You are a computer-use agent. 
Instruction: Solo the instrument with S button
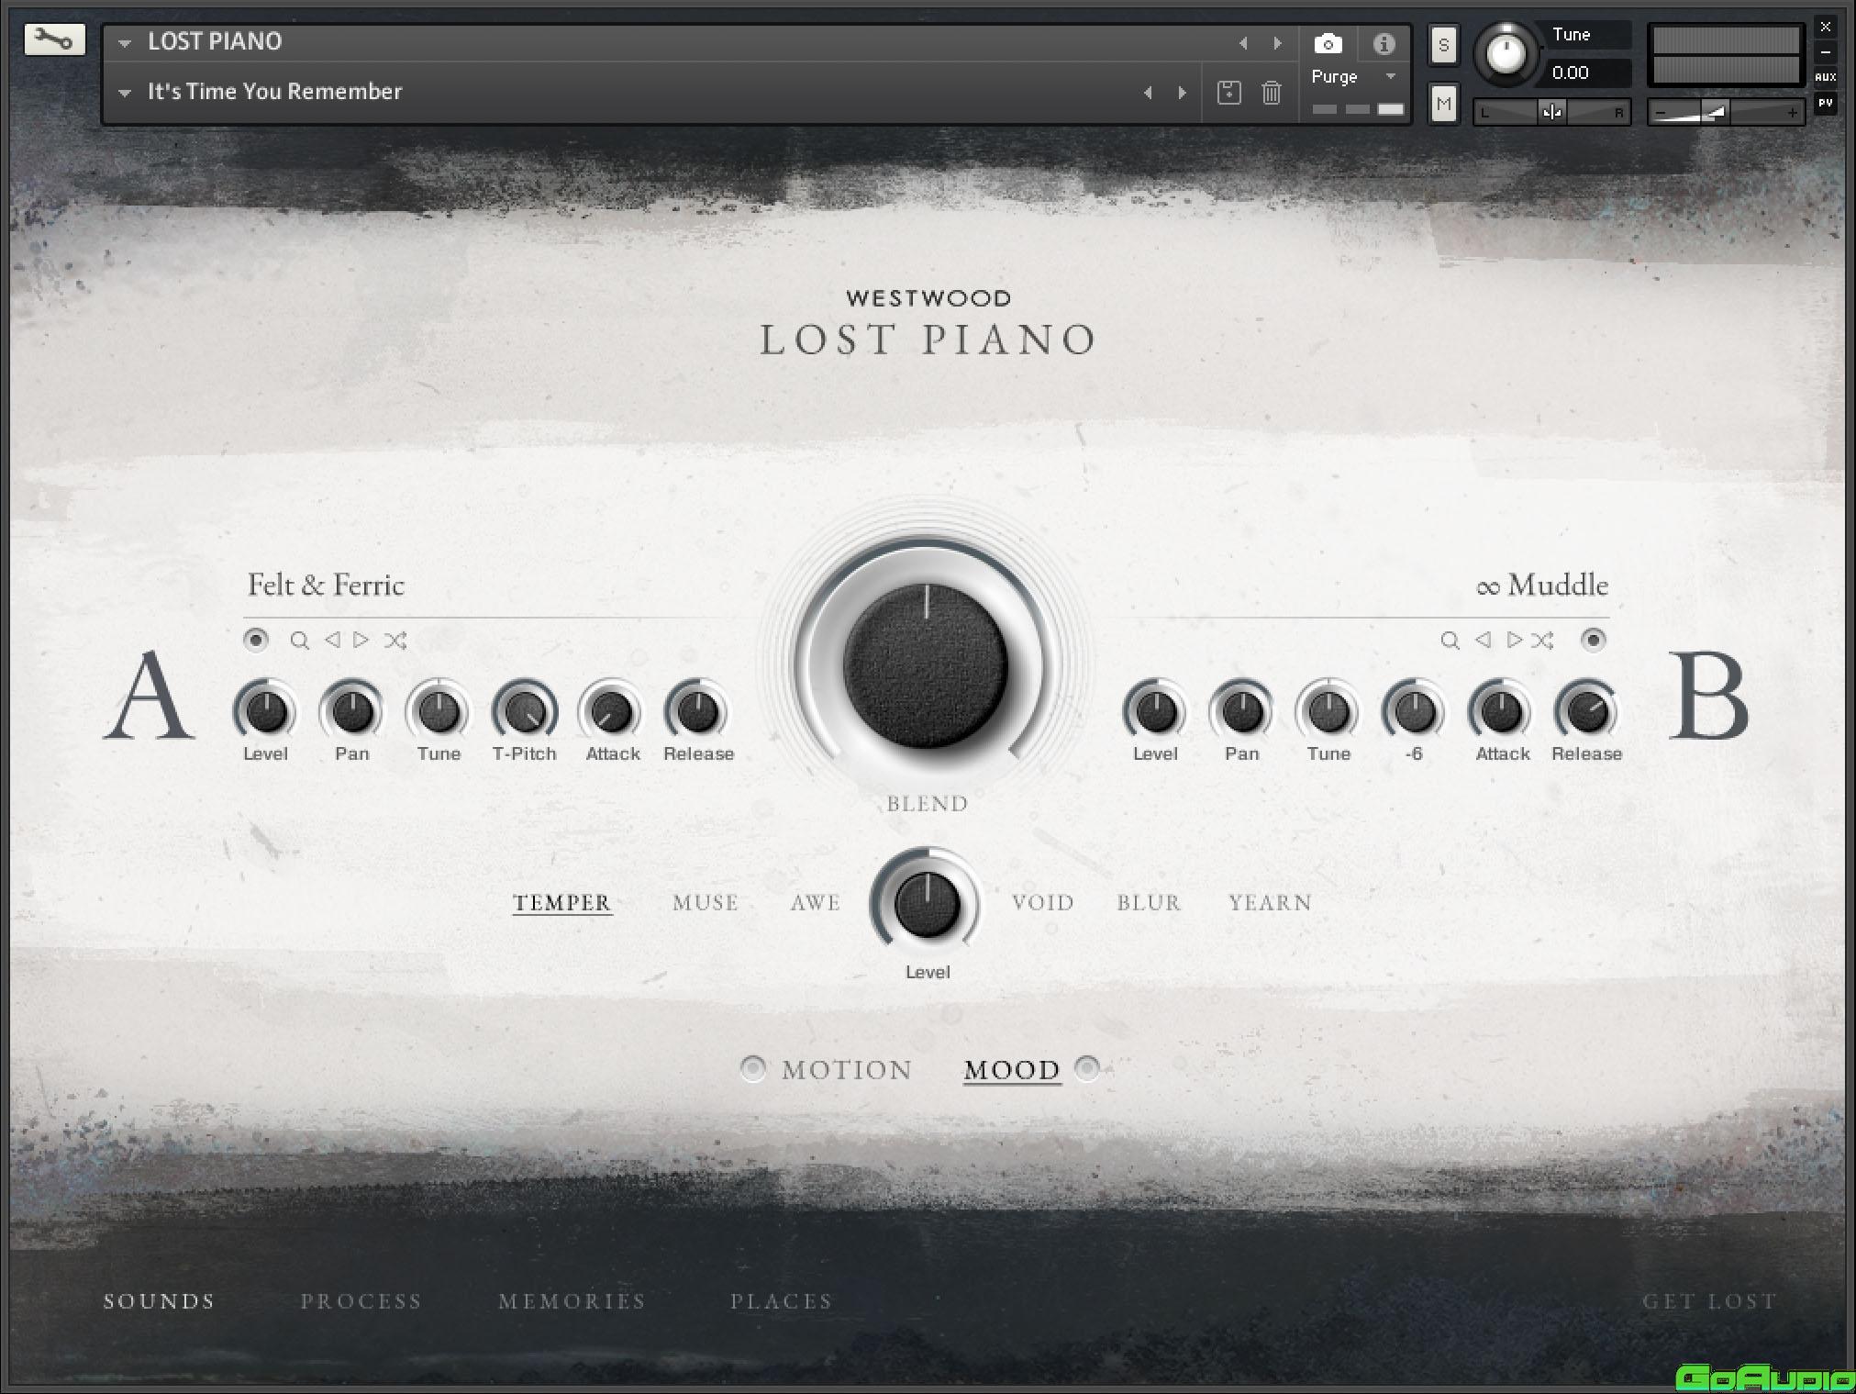1443,45
